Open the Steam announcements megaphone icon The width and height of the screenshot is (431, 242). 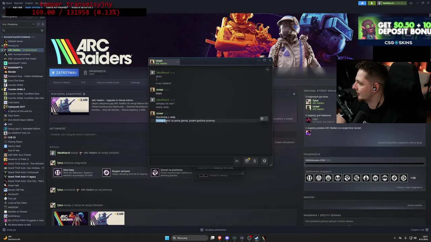coord(362,3)
